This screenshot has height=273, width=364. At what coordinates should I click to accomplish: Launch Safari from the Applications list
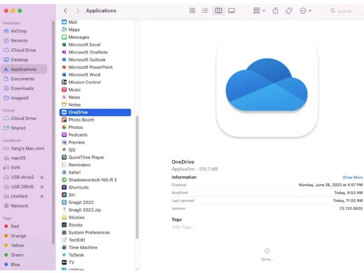76,172
